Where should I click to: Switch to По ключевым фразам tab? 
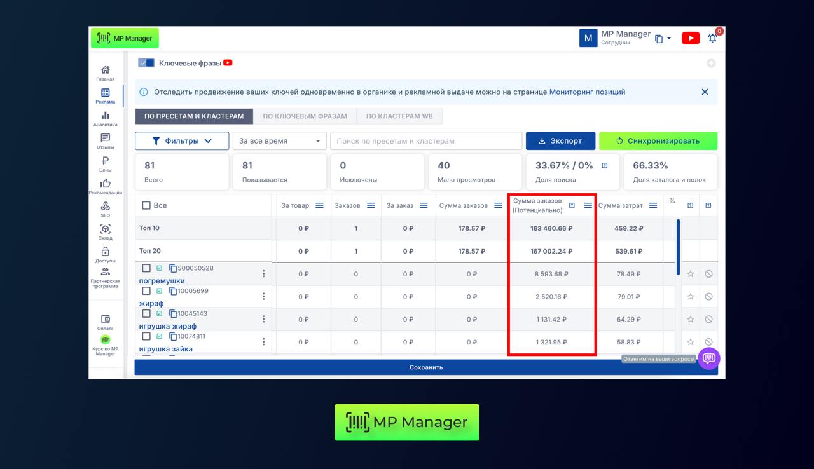pos(305,116)
